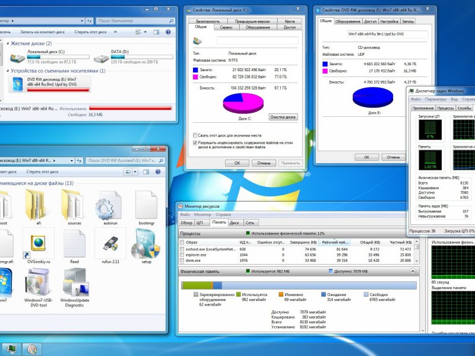Click Частный (КБ) column header
The width and height of the screenshot is (475, 356).
[397, 242]
